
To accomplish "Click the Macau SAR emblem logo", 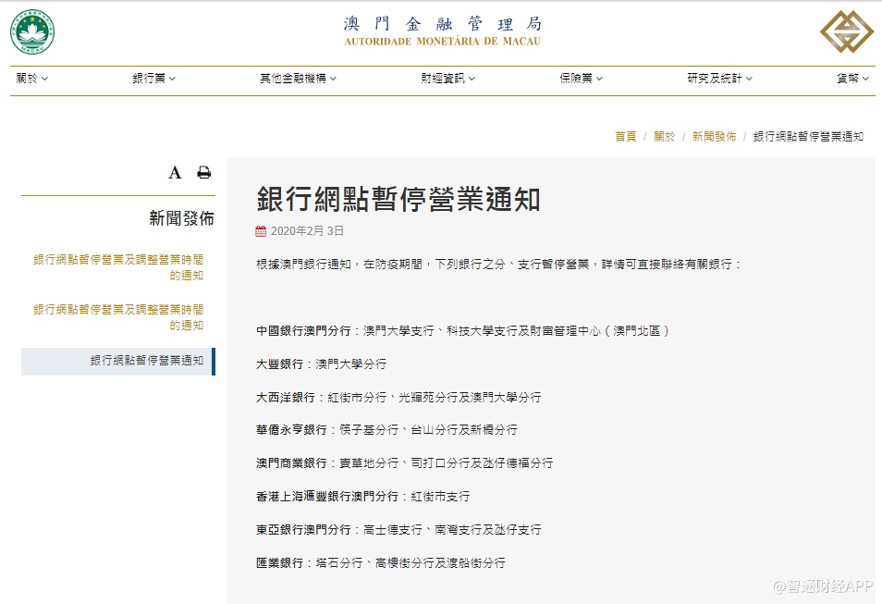I will point(32,32).
